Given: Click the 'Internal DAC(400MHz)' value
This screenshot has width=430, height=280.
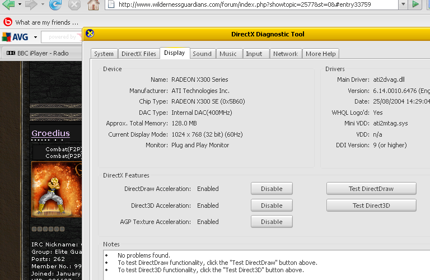Looking at the screenshot, I should 202,113.
